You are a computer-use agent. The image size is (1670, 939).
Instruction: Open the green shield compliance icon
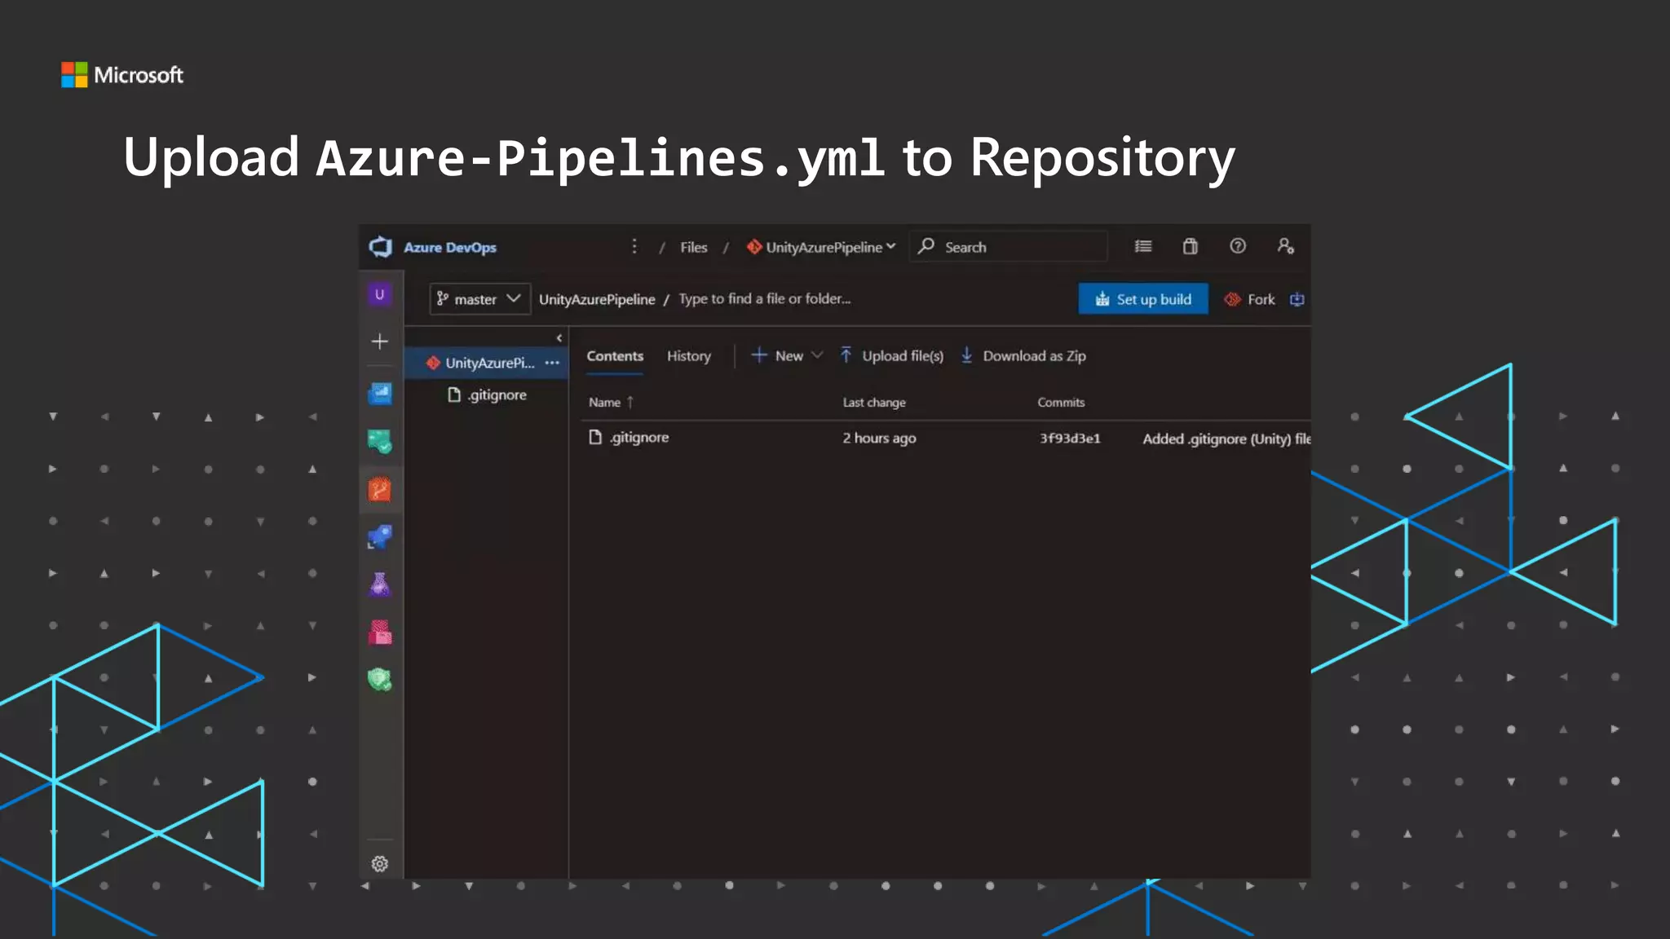tap(380, 679)
